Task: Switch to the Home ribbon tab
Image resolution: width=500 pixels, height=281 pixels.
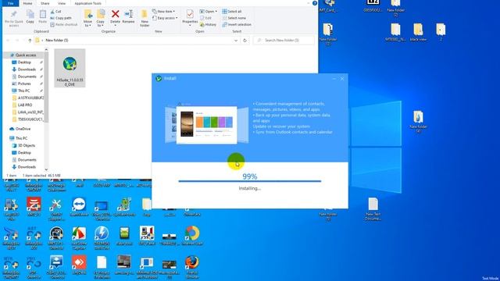Action: tap(27, 3)
